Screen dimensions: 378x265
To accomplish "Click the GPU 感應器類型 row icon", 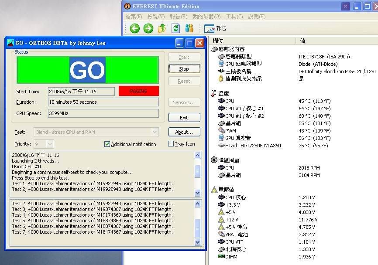I will [221, 64].
